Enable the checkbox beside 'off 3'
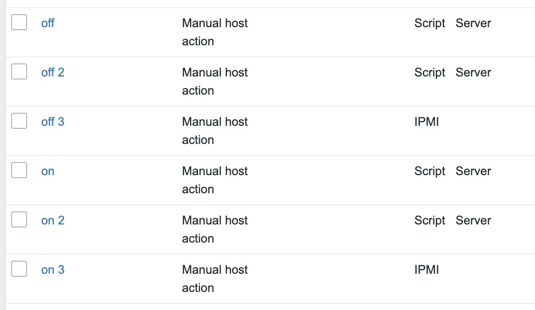 coord(19,121)
